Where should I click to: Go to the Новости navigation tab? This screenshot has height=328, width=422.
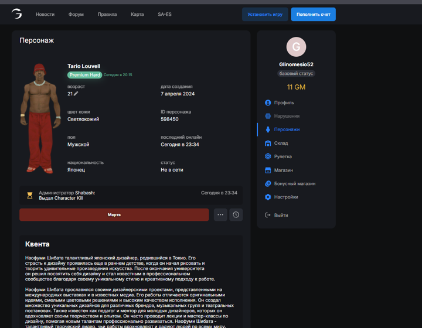pos(45,14)
